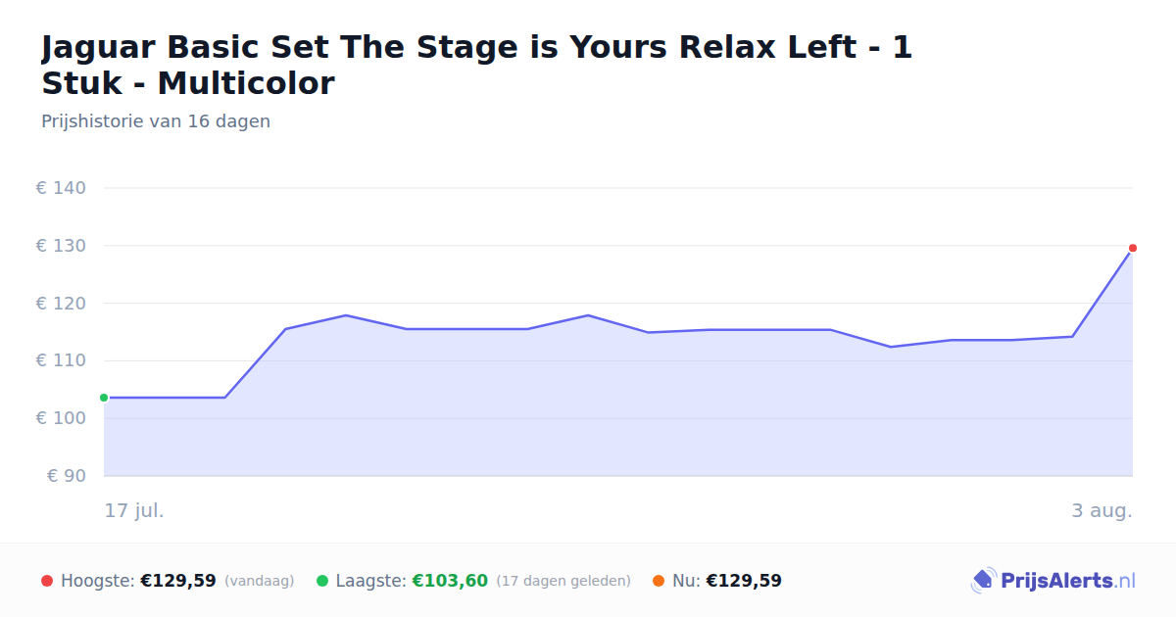The image size is (1176, 617).
Task: Click the red dot beside Hoogste
Action: pyautogui.click(x=47, y=581)
